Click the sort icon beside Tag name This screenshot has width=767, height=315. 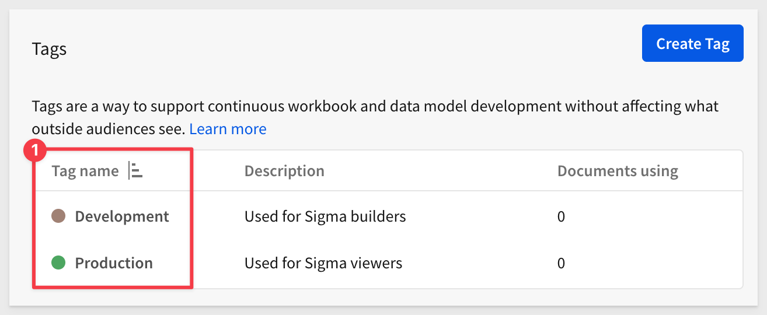137,171
